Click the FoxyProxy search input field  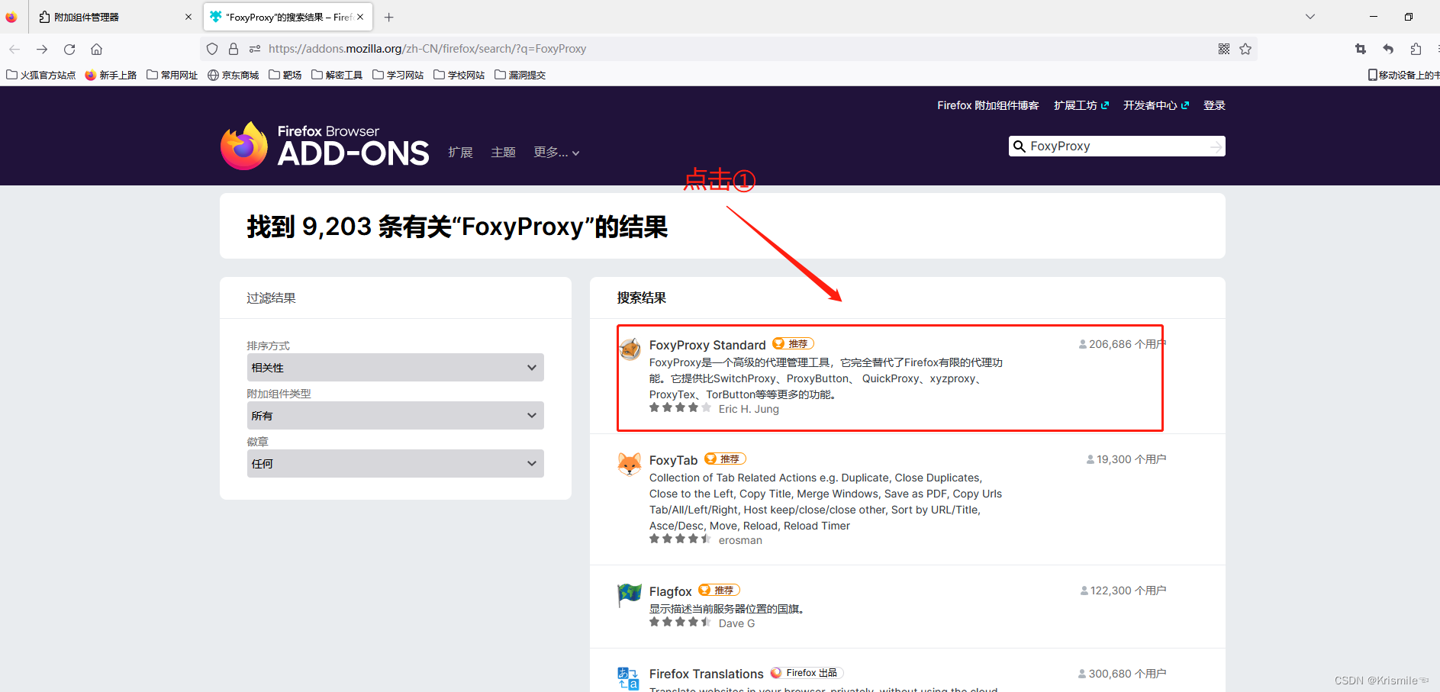(1116, 146)
